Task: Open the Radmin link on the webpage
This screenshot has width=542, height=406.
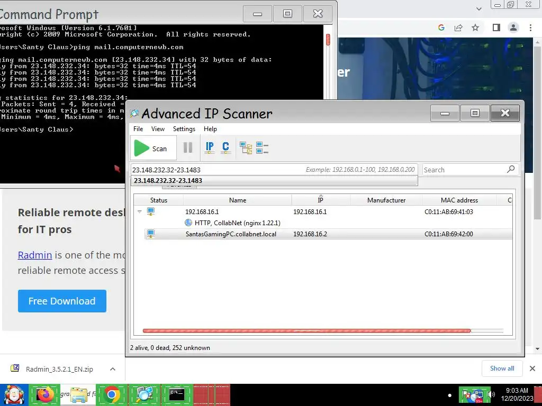Action: click(x=35, y=255)
